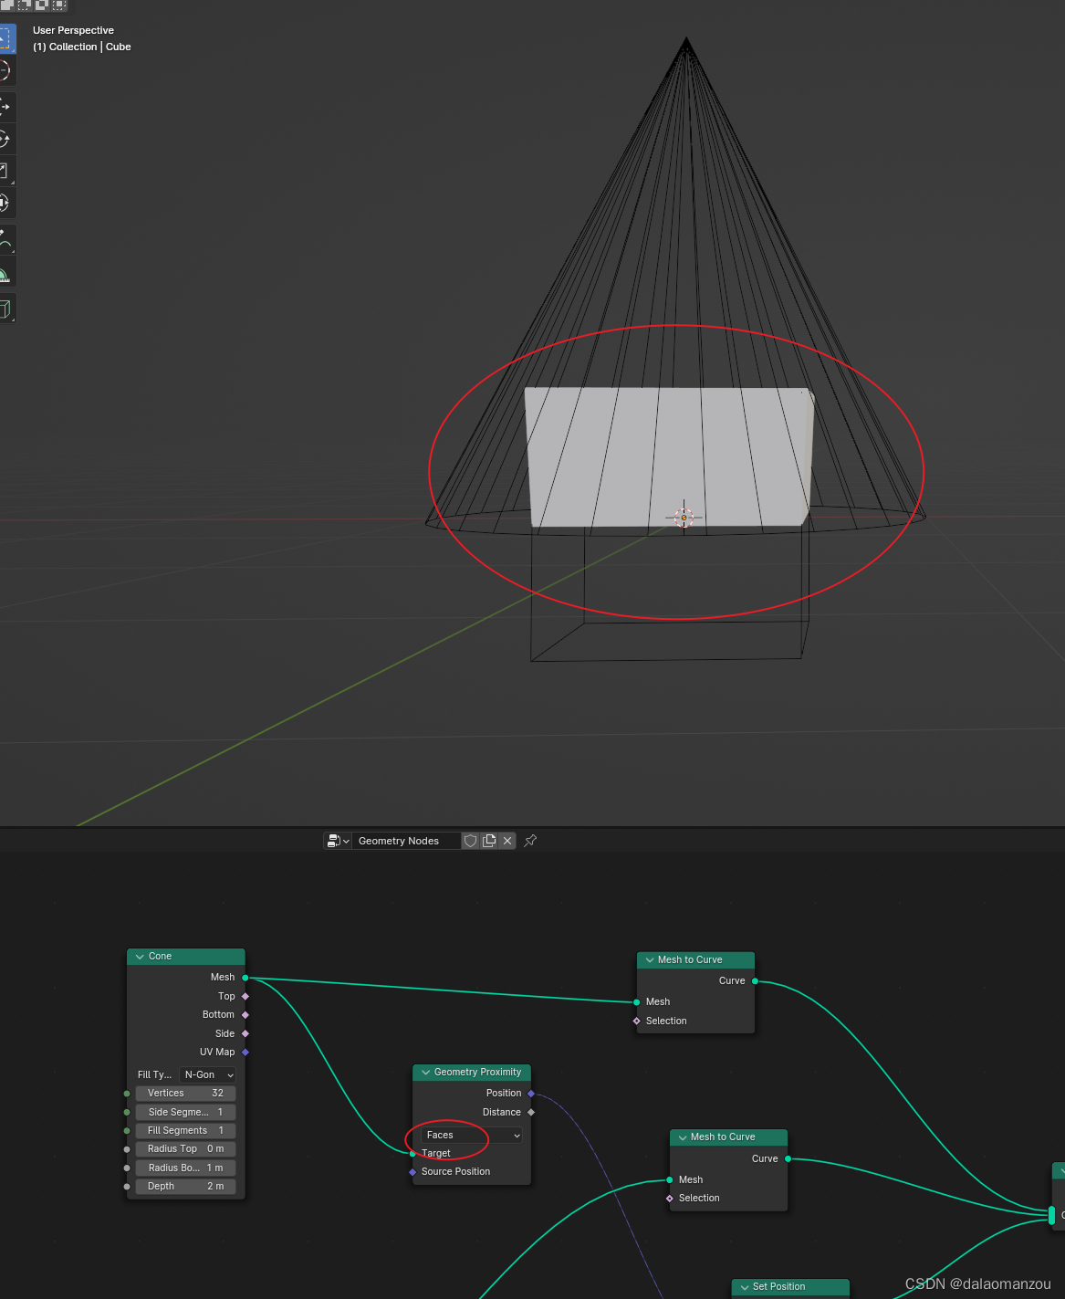Screen dimensions: 1065x1299
Task: Click upper Mesh to Curve Curve output
Action: [x=755, y=981]
